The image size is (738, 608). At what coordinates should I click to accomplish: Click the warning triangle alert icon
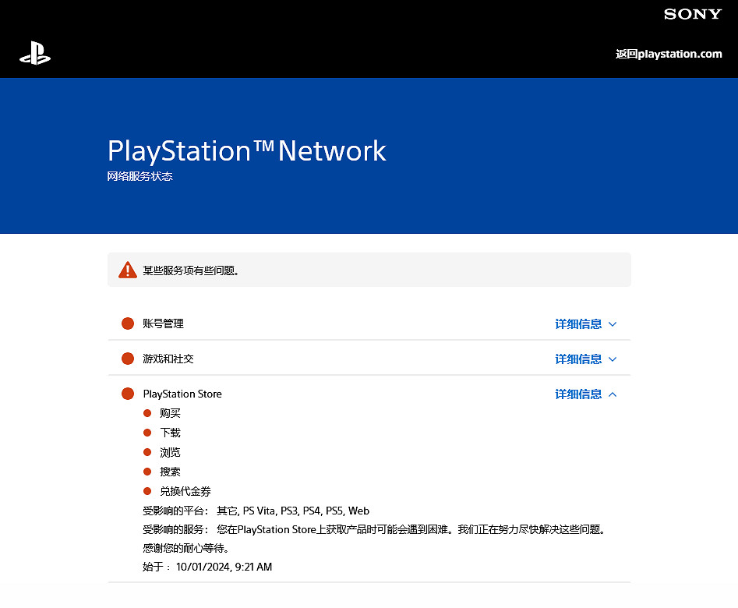pyautogui.click(x=128, y=270)
